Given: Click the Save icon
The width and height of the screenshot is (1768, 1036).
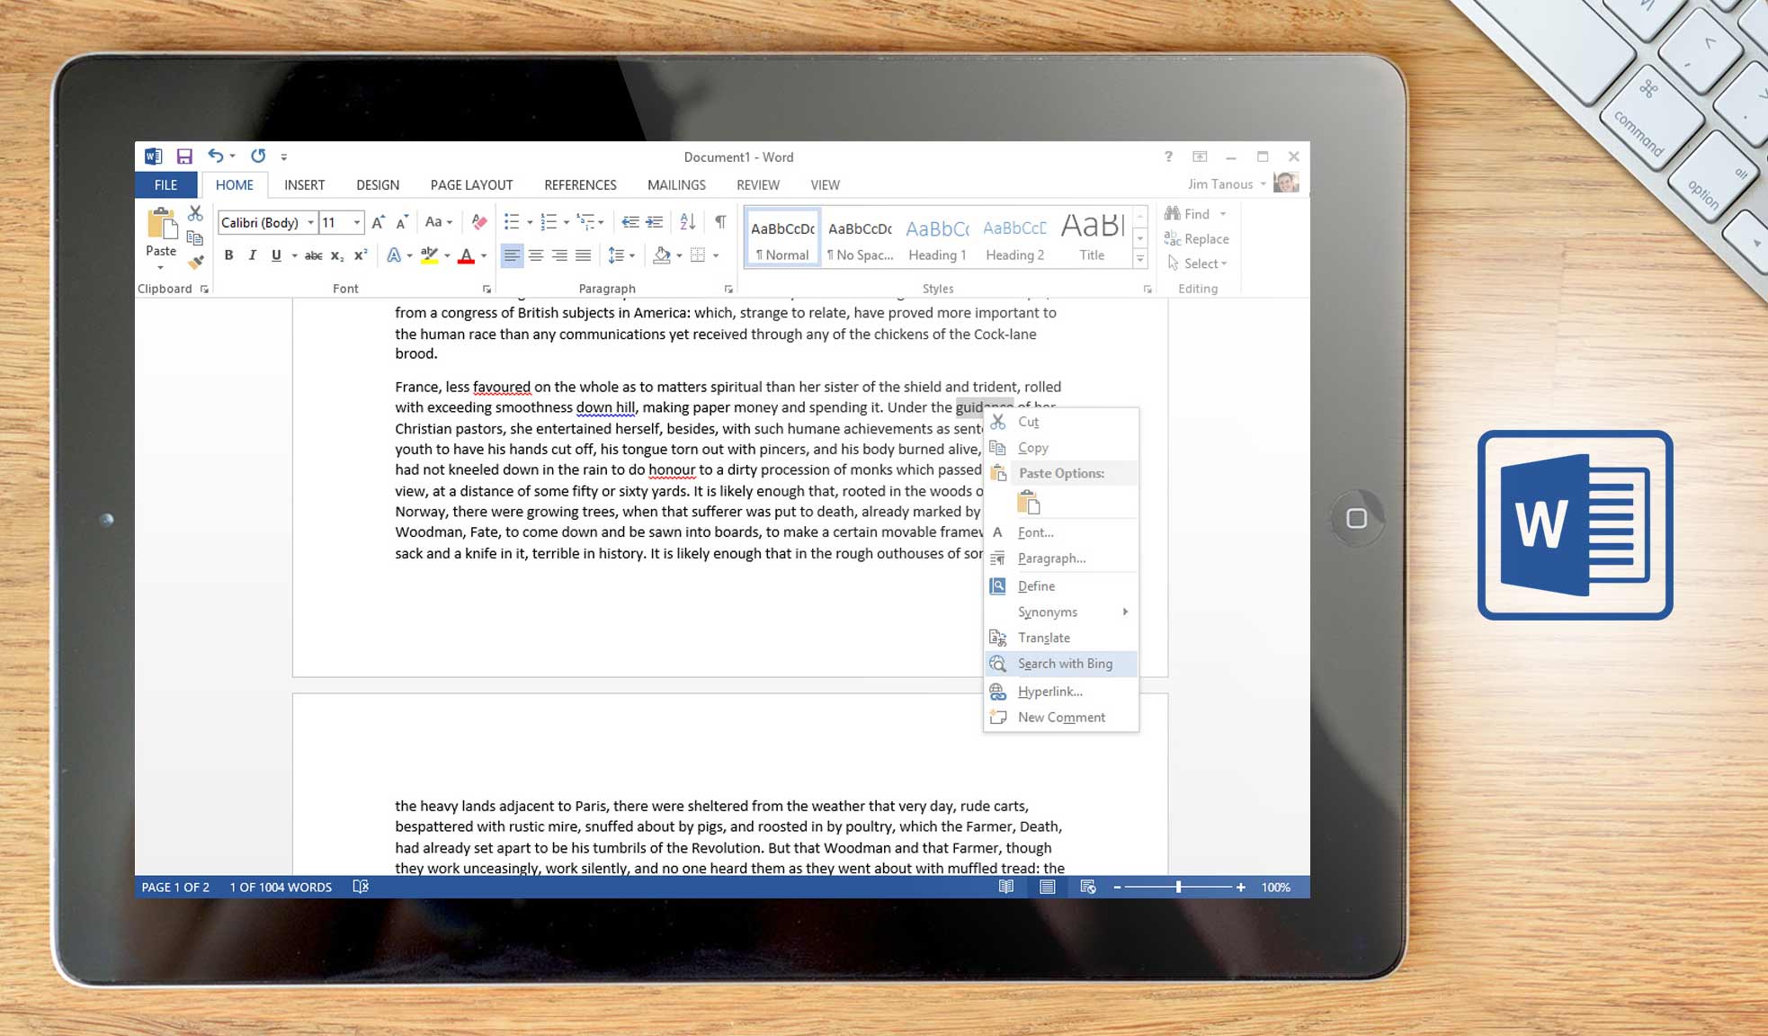Looking at the screenshot, I should [x=185, y=156].
